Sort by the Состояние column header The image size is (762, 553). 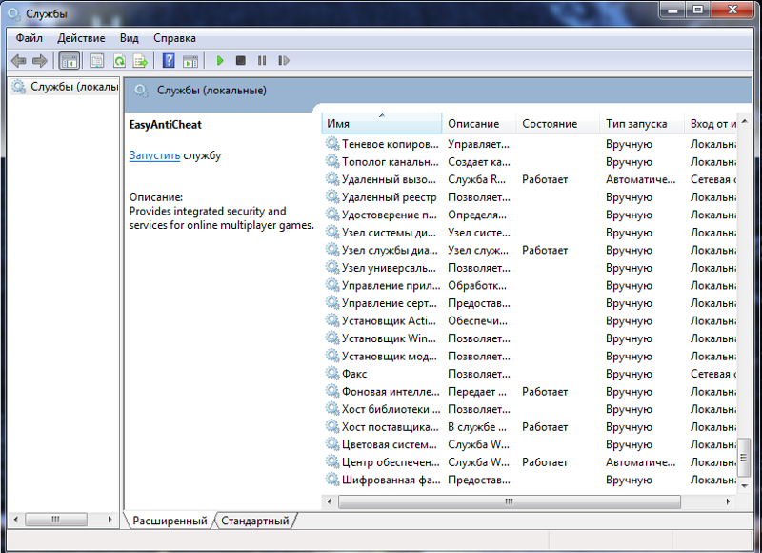click(x=558, y=124)
